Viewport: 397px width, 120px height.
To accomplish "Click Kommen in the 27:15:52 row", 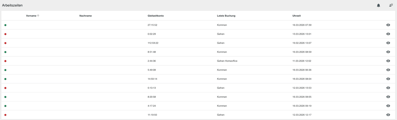I will click(222, 25).
